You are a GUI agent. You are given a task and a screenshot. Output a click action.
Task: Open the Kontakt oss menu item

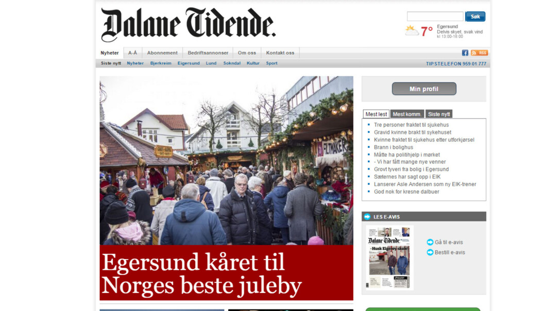280,53
